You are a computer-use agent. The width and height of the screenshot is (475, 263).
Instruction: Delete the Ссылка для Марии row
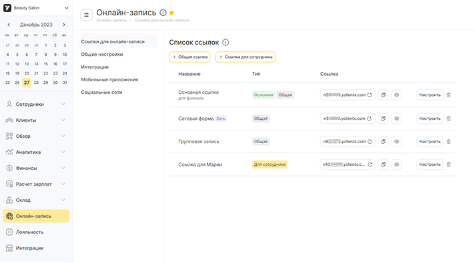point(448,164)
